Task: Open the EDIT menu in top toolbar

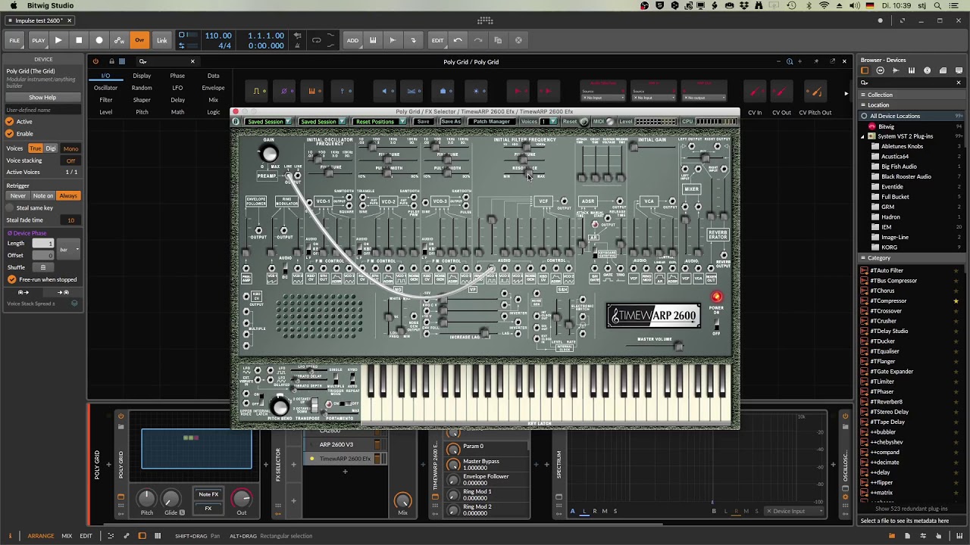Action: pyautogui.click(x=437, y=40)
